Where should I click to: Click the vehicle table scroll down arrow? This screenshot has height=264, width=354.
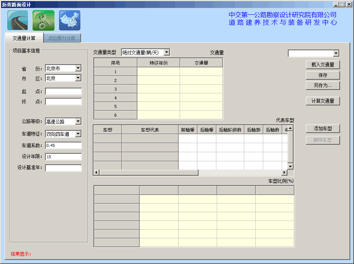(x=290, y=167)
